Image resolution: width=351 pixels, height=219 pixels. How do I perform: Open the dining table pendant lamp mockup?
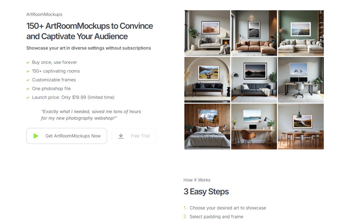pos(301,126)
